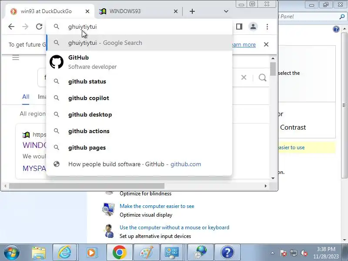Click the address bar text ghuiytiytui
This screenshot has height=261, width=348.
pos(82,27)
